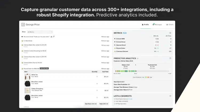Image resolution: width=200 pixels, height=112 pixels.
Task: Switch to the Charts tab
Action: coord(170,25)
